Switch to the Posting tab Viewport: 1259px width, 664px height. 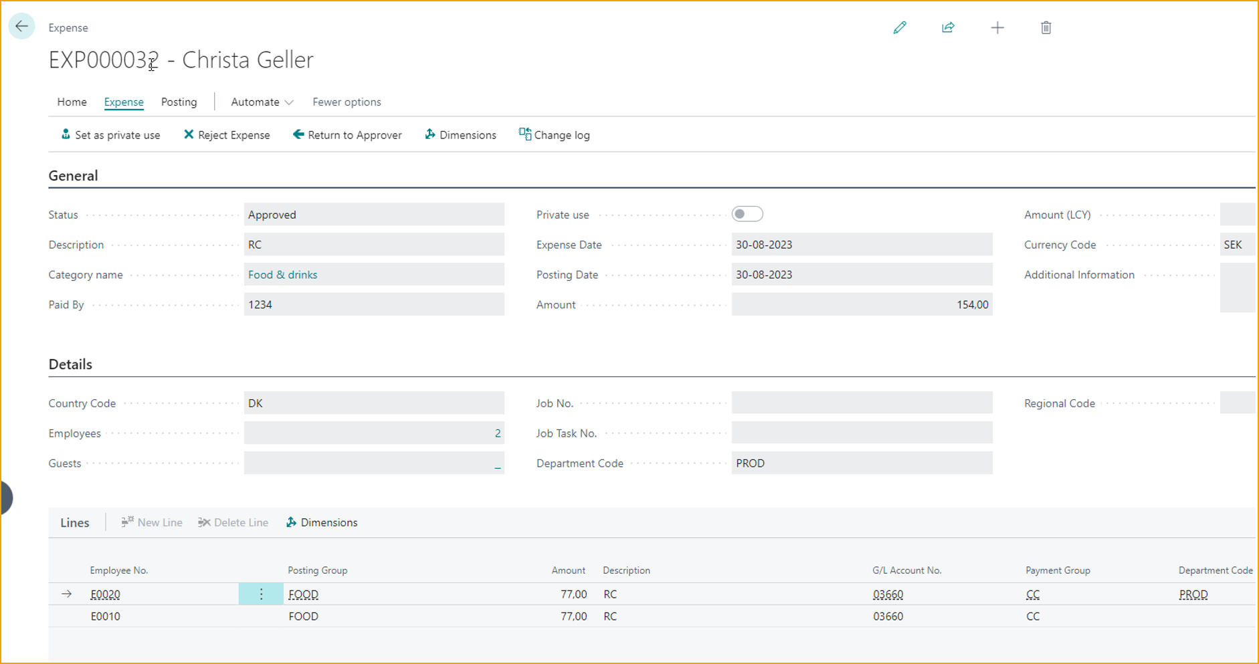[x=179, y=102]
